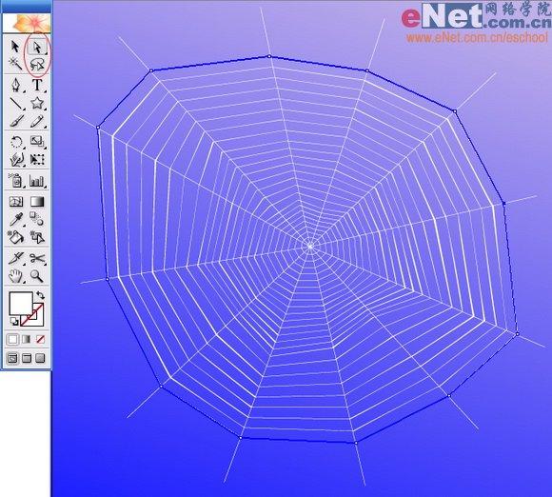552x497 pixels.
Task: Choose the Magic Wand tool
Action: [x=15, y=64]
